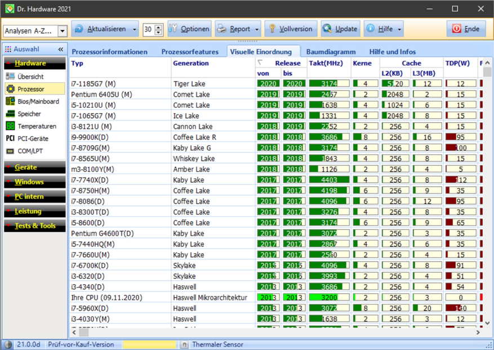The width and height of the screenshot is (494, 350).
Task: Expand the Hilfe dropdown menu
Action: click(x=400, y=29)
